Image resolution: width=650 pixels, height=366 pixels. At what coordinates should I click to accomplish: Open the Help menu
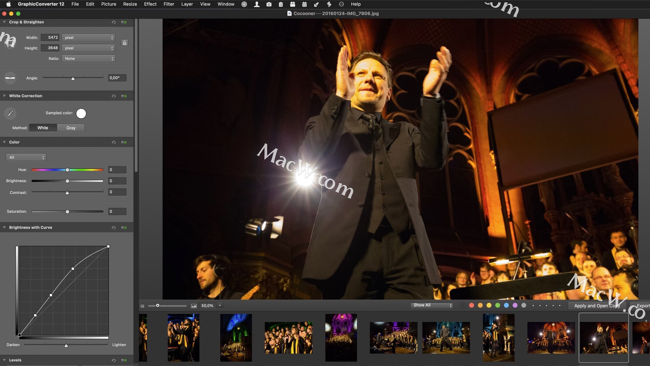[355, 4]
